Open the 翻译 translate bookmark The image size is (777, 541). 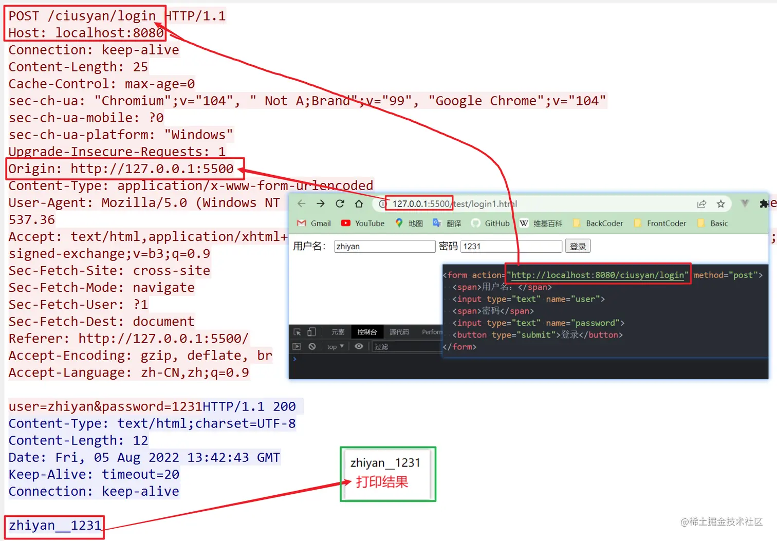pyautogui.click(x=447, y=223)
